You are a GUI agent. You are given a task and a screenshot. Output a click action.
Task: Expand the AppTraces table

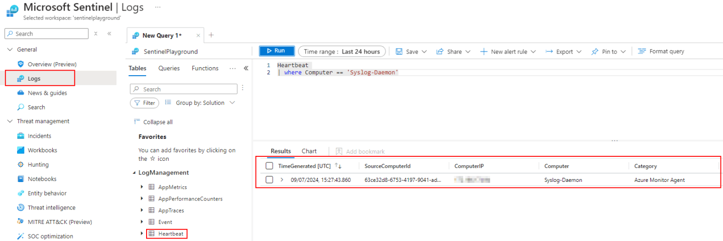coord(142,210)
